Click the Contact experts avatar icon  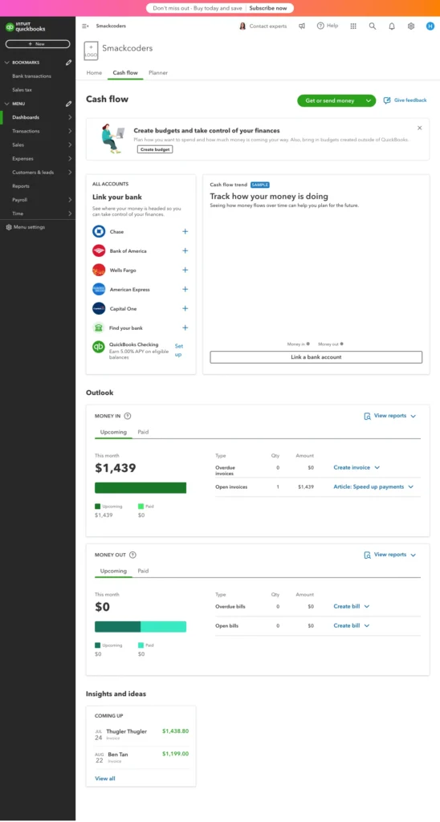click(242, 26)
